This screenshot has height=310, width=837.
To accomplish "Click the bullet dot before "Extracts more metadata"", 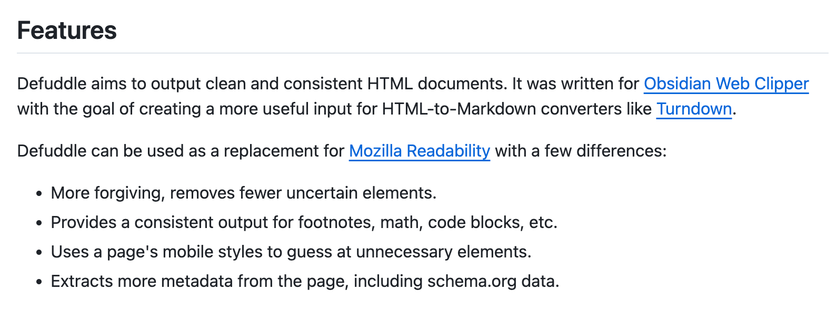I will pyautogui.click(x=39, y=282).
